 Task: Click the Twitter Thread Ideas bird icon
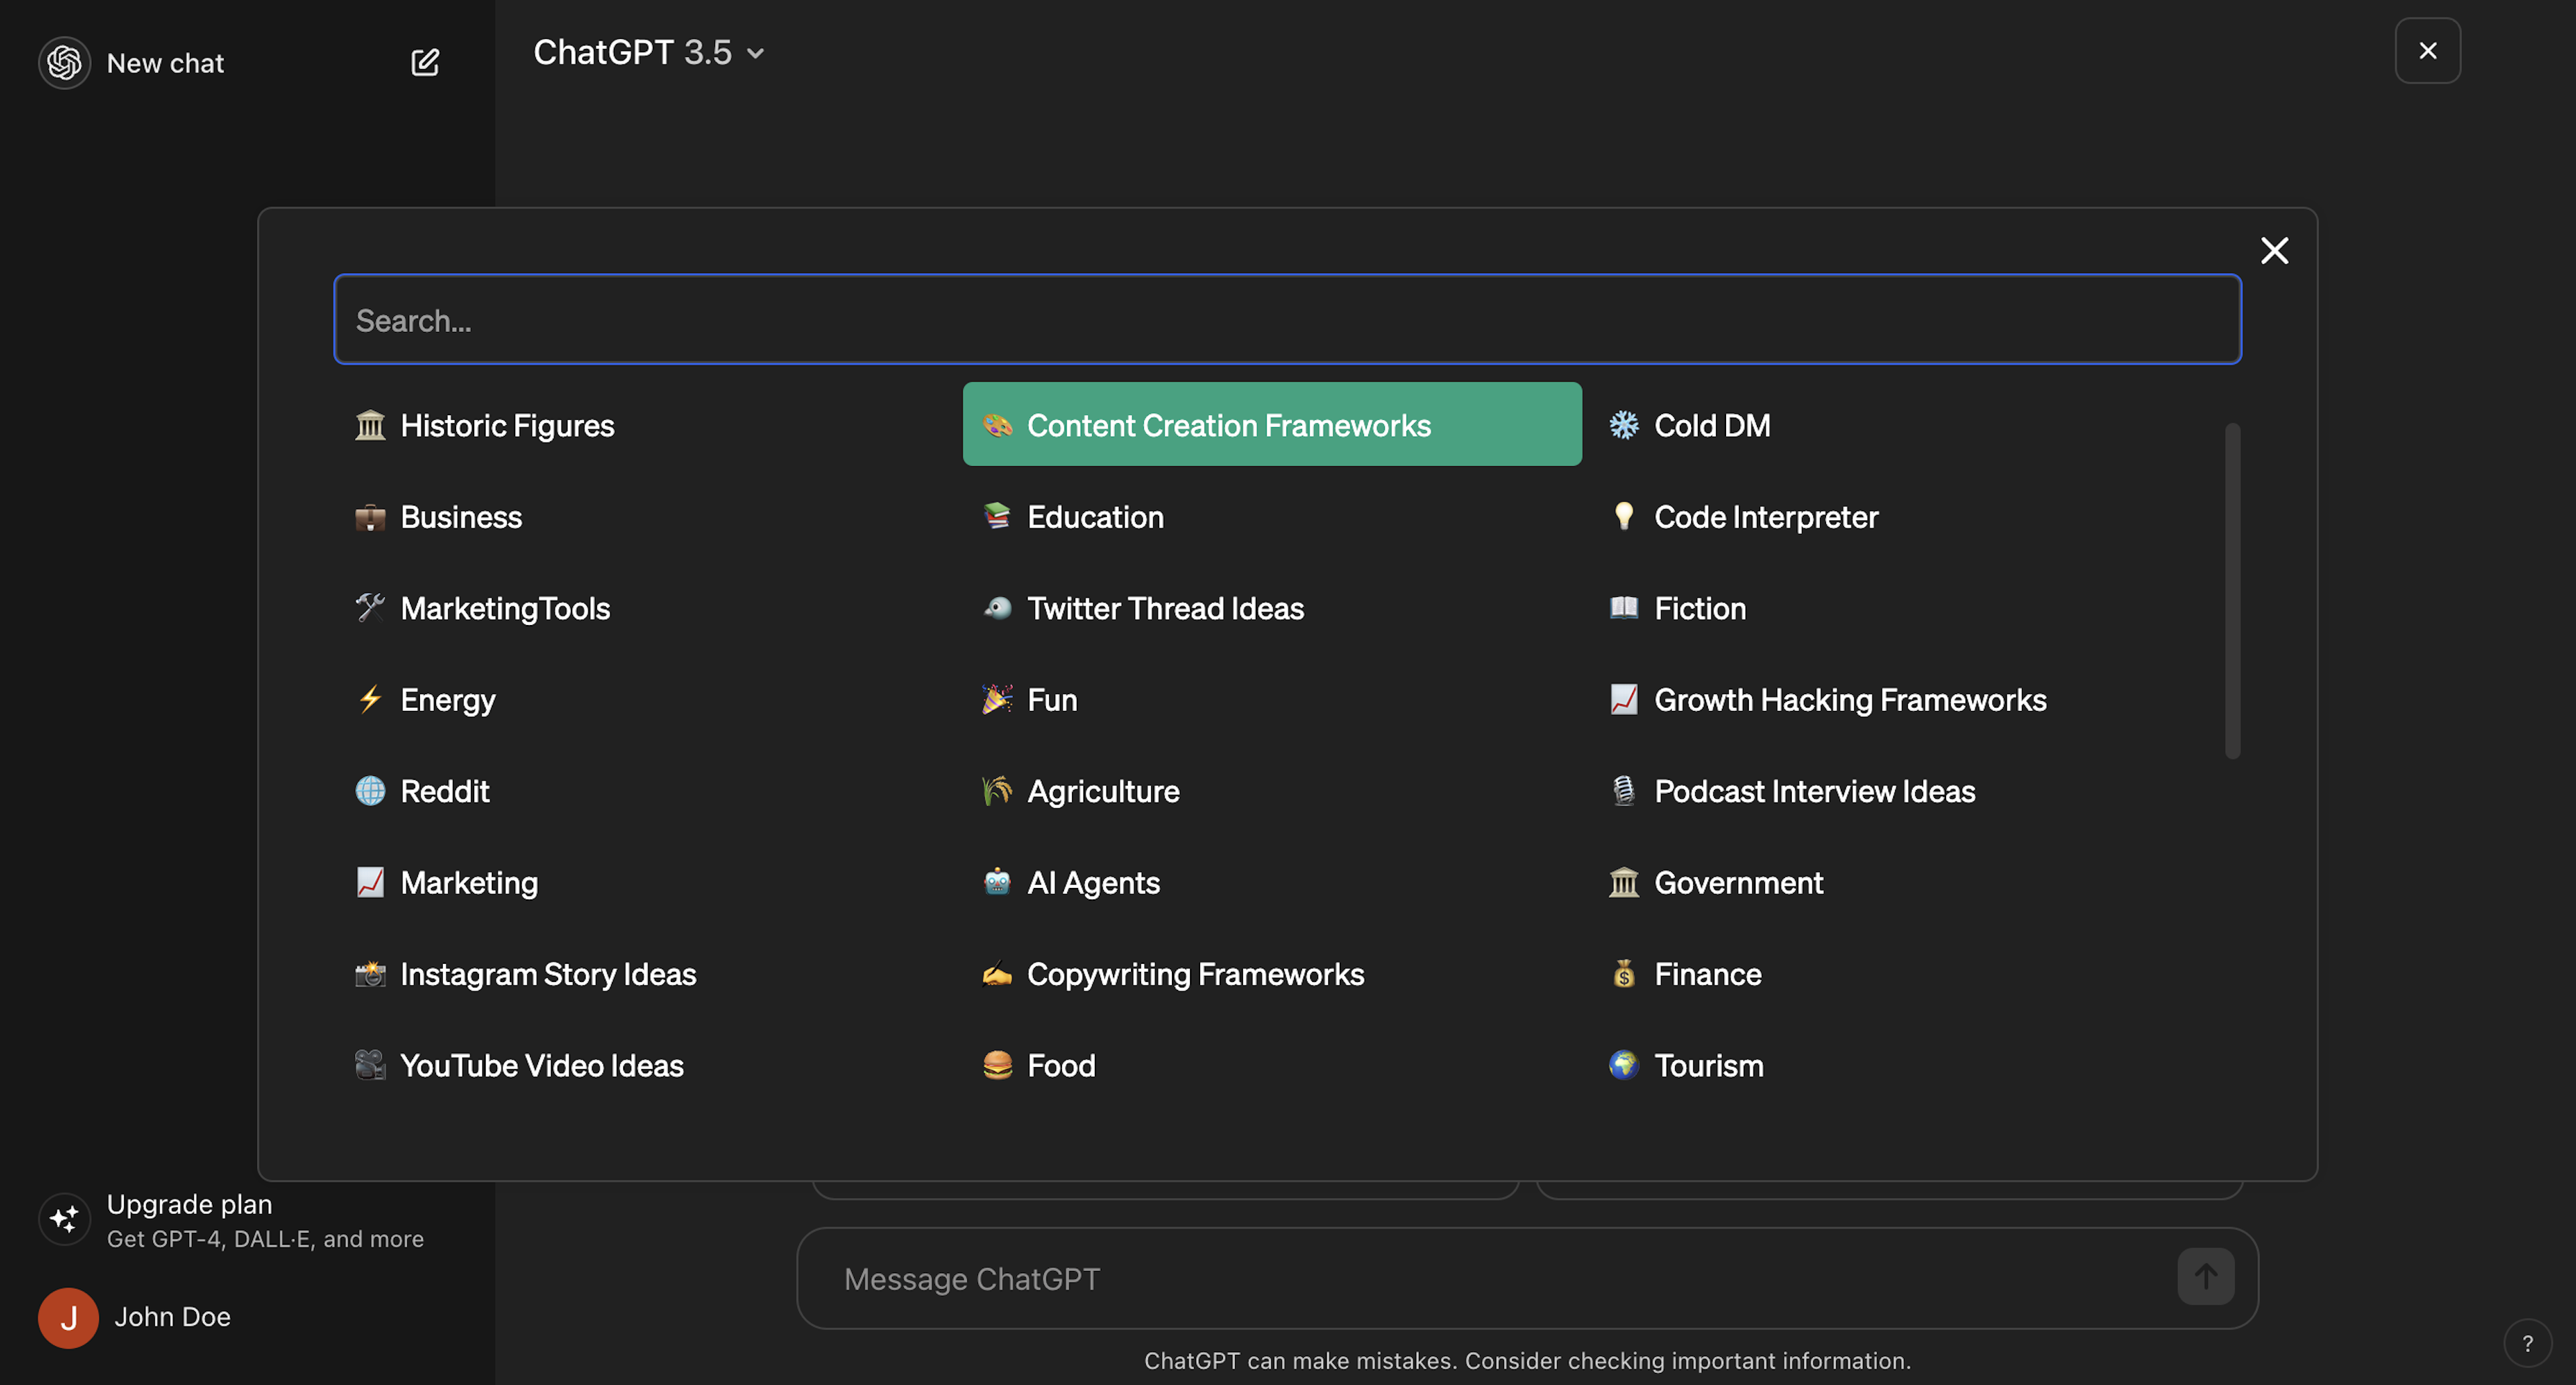997,608
